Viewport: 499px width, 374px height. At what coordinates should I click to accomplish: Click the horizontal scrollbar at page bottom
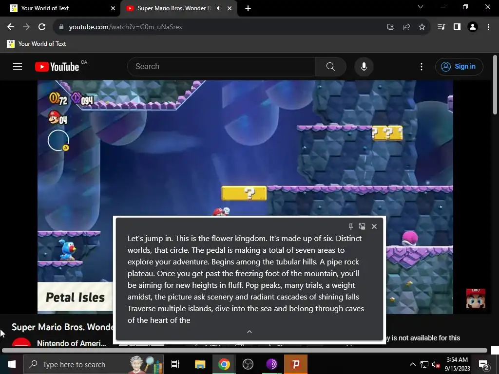point(245,351)
